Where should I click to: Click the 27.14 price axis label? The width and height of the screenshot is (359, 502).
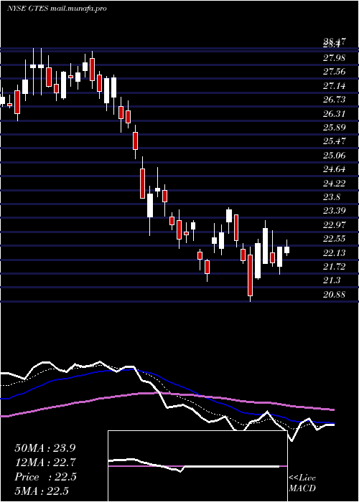(335, 86)
